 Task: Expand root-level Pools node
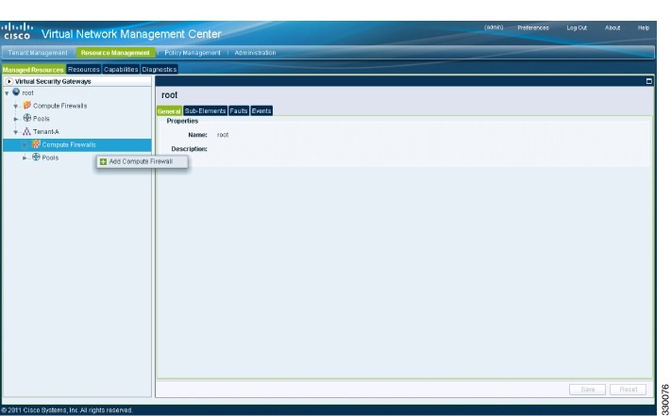coord(16,119)
